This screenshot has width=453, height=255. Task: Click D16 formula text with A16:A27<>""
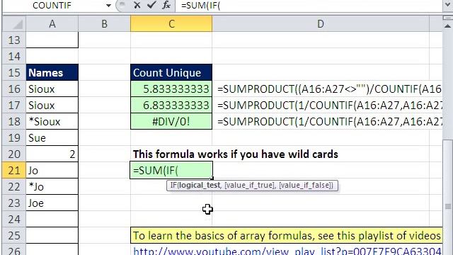[329, 89]
